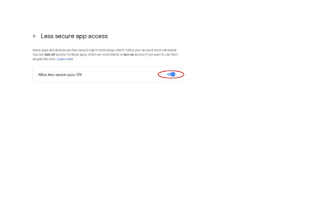Click the word 'ON' in the setting label

(x=79, y=74)
